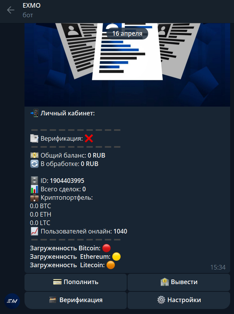Go back using the arrow icon
The height and width of the screenshot is (314, 234).
click(11, 10)
